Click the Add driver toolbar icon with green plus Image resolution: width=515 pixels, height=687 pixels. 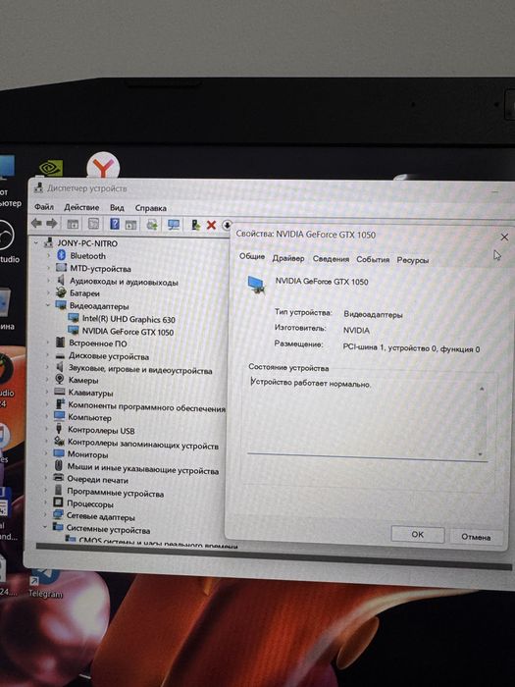pyautogui.click(x=195, y=225)
